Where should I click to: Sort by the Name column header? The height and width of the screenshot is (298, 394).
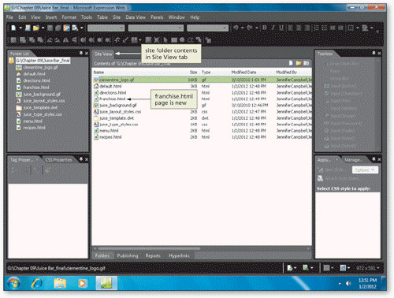click(x=98, y=72)
